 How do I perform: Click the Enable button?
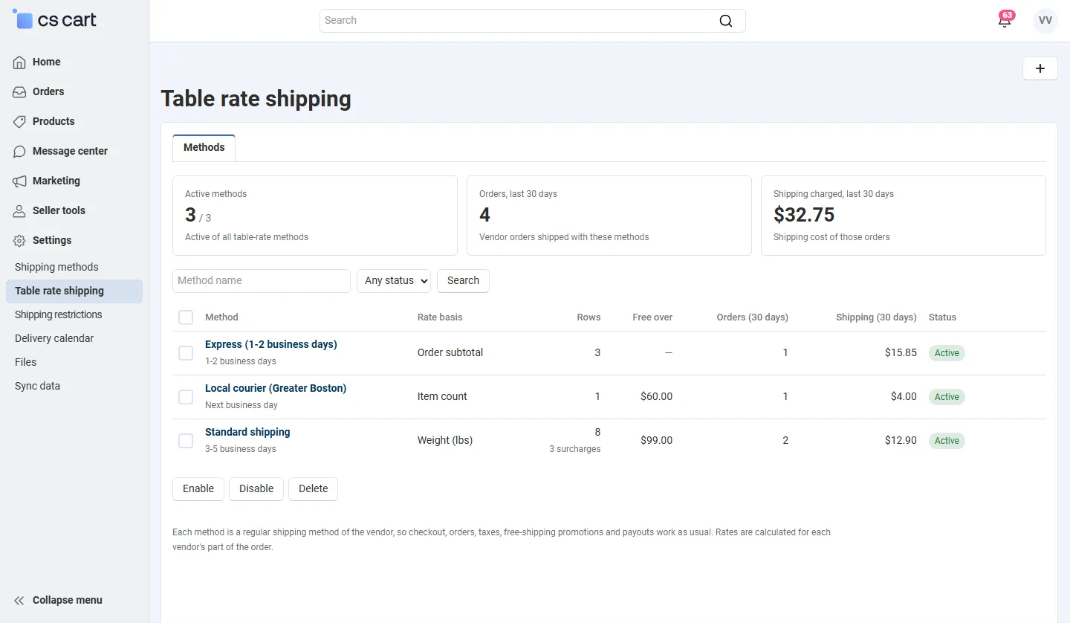[198, 489]
